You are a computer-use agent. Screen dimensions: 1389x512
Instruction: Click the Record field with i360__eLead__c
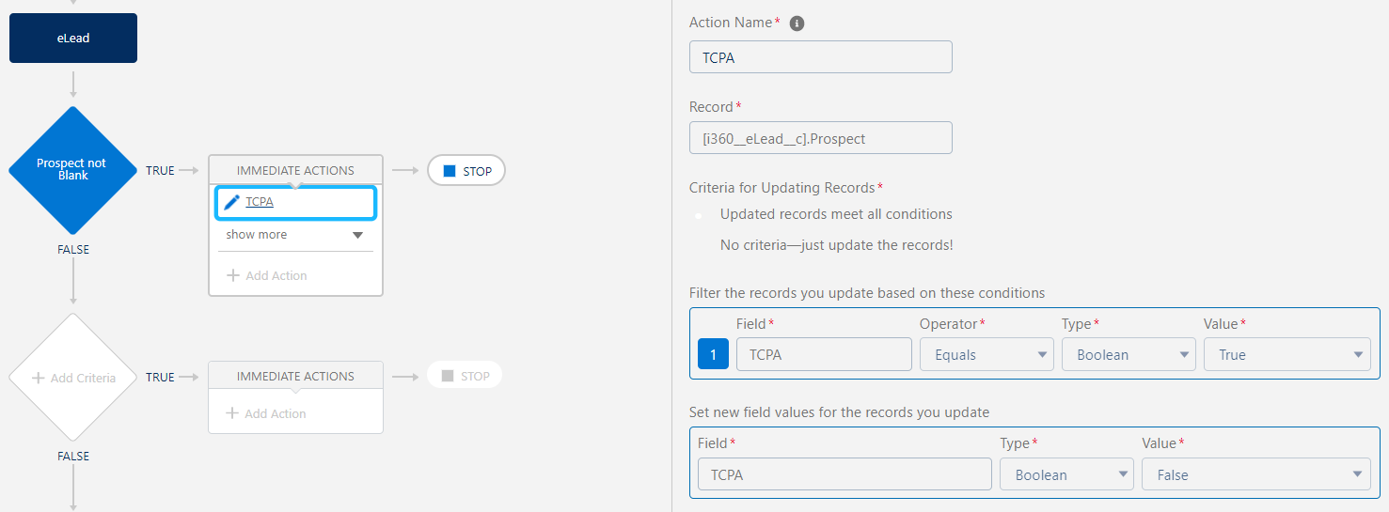pos(821,138)
